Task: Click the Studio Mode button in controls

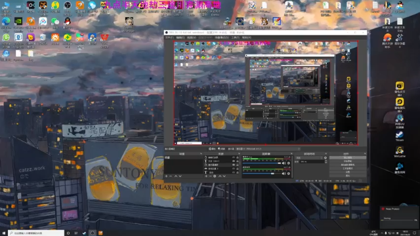Action: click(348, 168)
